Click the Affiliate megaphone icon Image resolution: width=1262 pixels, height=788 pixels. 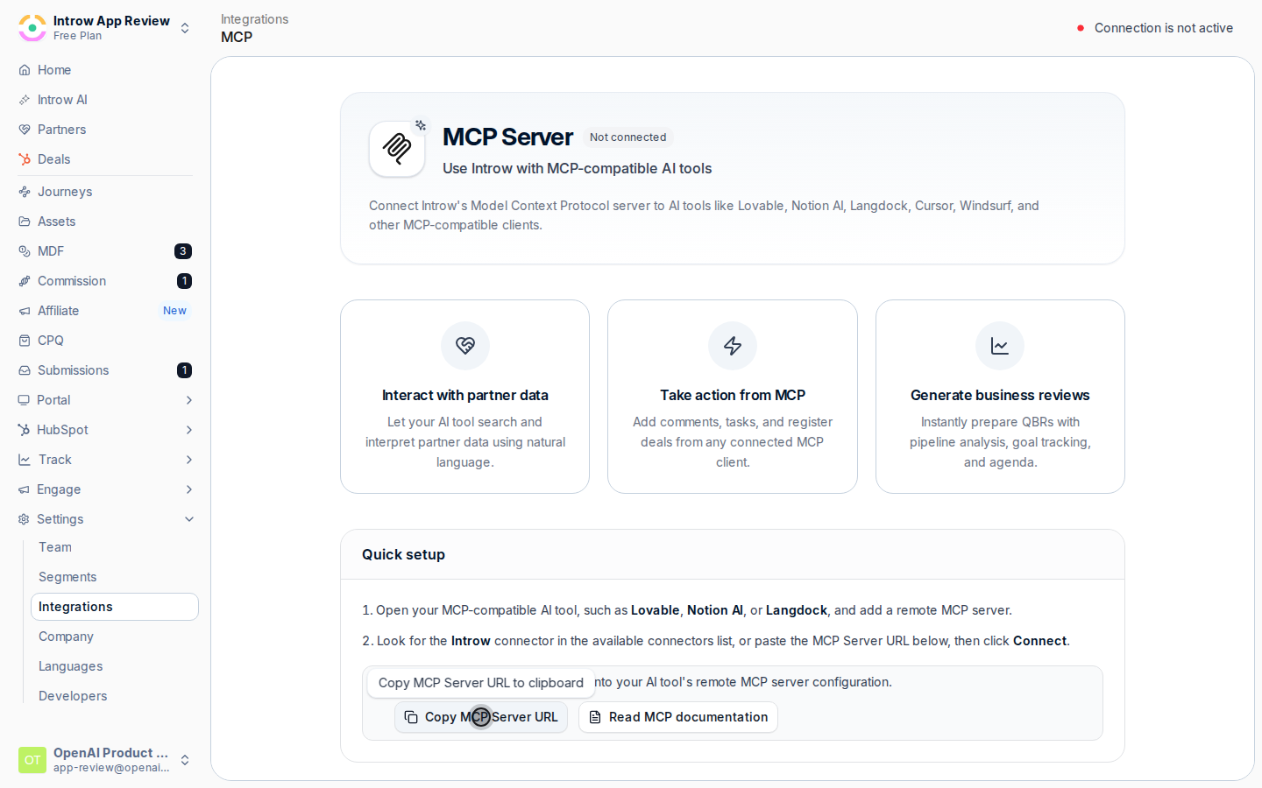coord(25,311)
